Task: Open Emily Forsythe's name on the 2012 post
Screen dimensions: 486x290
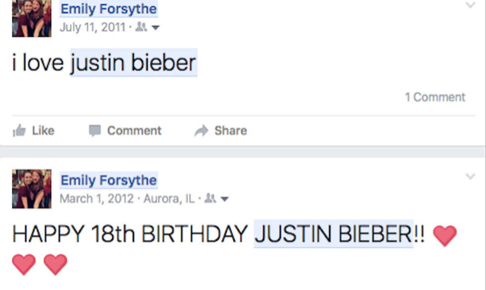Action: tap(109, 180)
